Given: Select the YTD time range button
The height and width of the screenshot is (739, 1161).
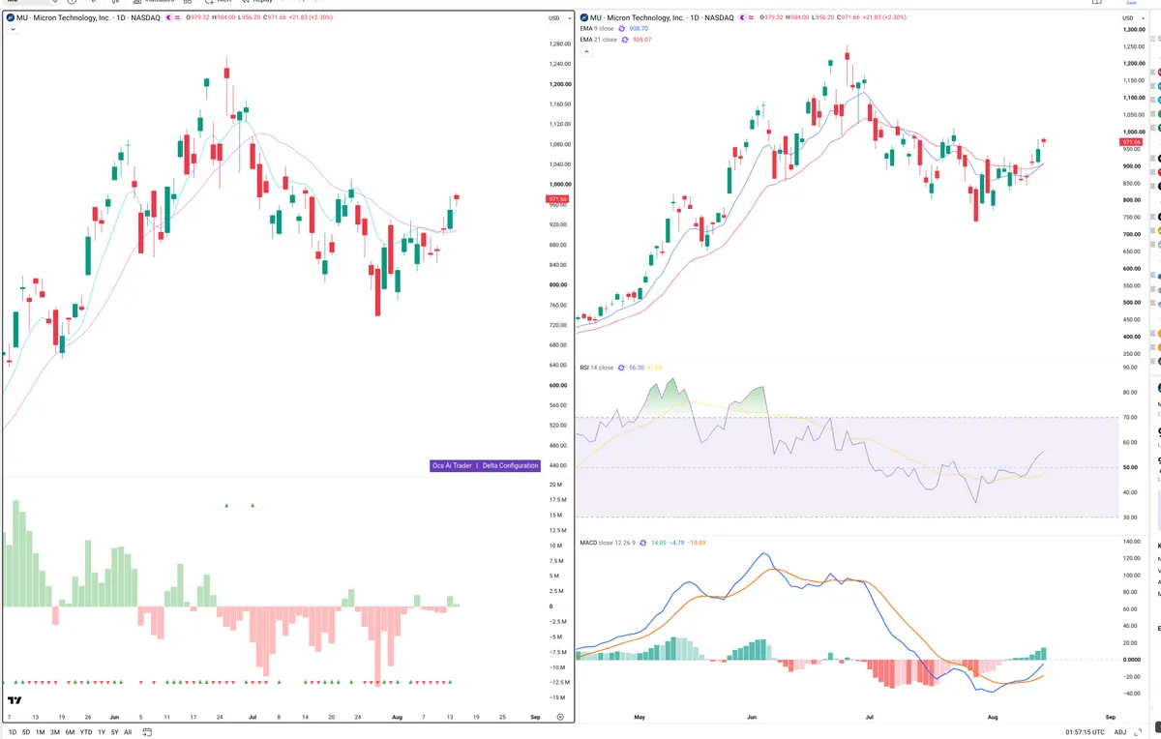Looking at the screenshot, I should (x=86, y=732).
